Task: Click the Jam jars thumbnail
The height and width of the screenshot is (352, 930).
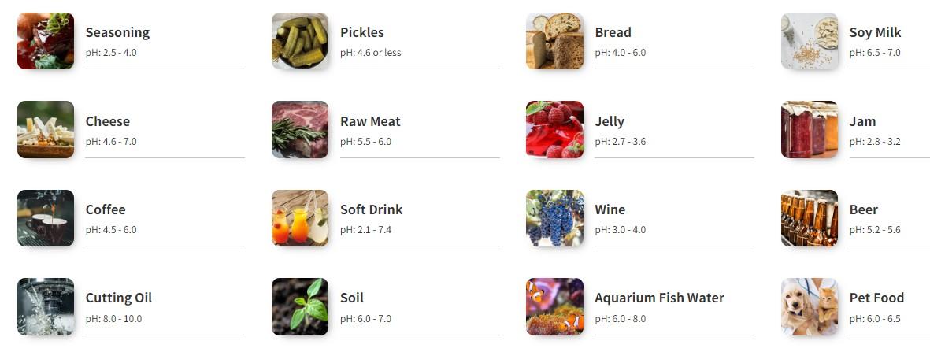Action: pos(810,129)
